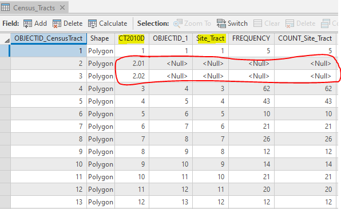Screen dimensions: 341x209
Task: Click the Add field label
Action: 41,23
